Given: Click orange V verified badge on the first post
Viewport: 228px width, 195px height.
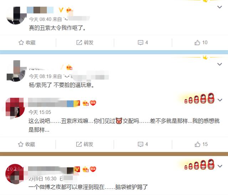Looking at the screenshot, I should click(x=61, y=10).
